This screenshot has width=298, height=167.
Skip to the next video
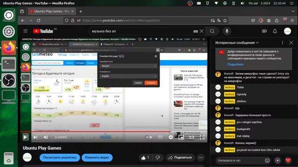[x=35, y=137]
